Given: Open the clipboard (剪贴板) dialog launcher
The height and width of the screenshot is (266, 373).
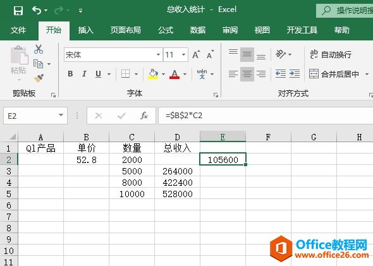Looking at the screenshot, I should point(53,95).
